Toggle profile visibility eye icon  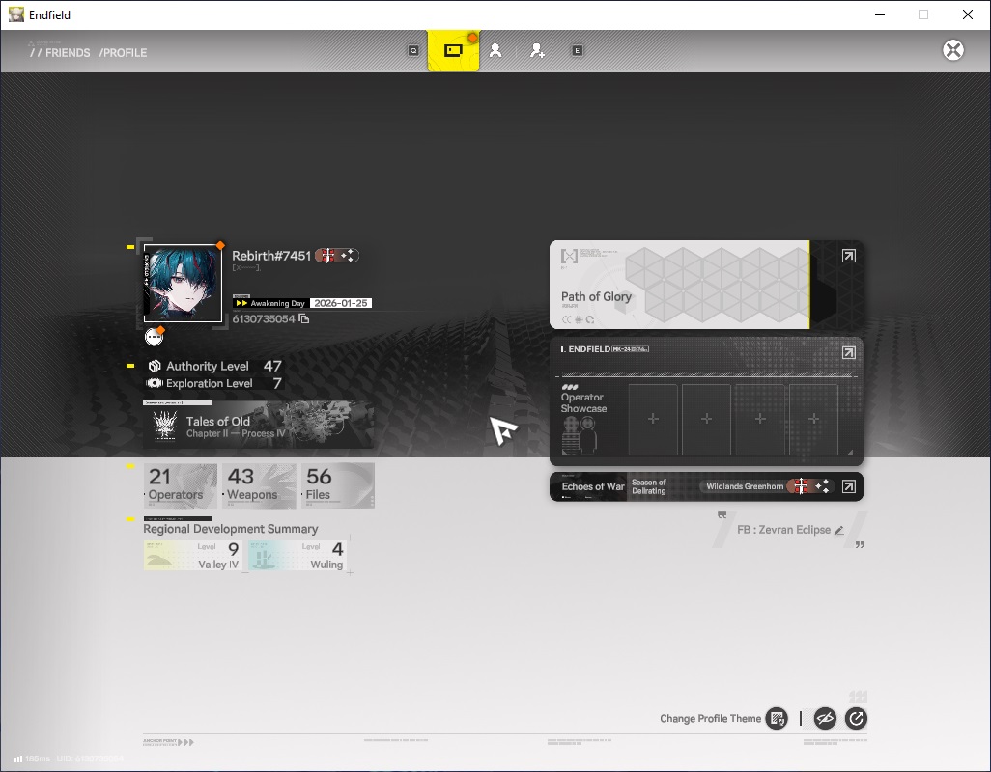(825, 718)
